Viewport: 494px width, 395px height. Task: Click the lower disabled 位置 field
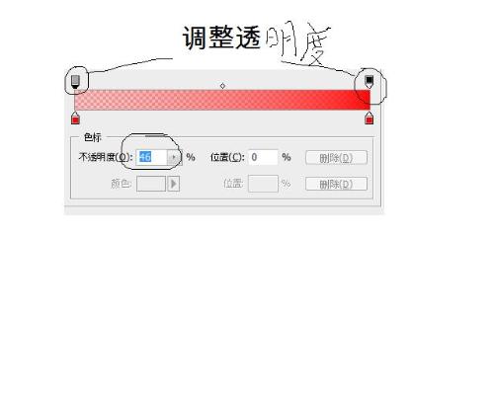263,184
